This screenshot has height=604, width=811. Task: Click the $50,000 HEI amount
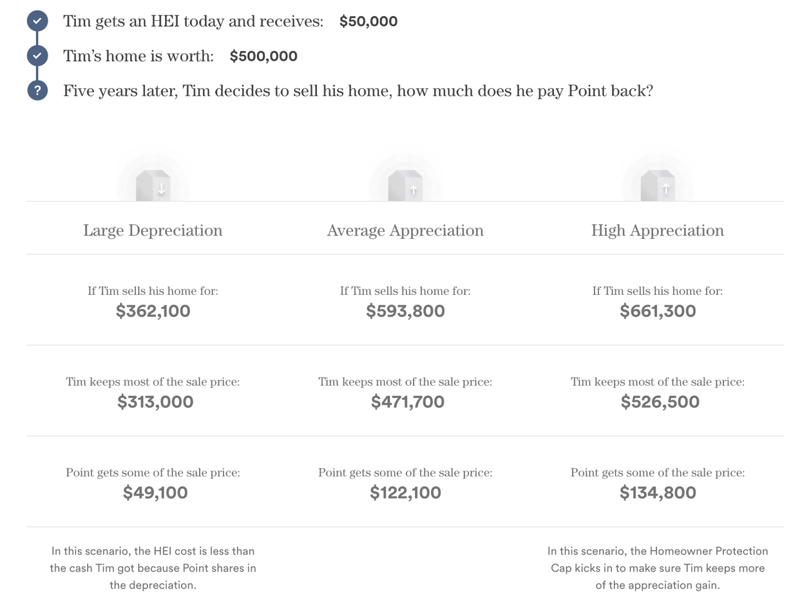click(x=368, y=22)
